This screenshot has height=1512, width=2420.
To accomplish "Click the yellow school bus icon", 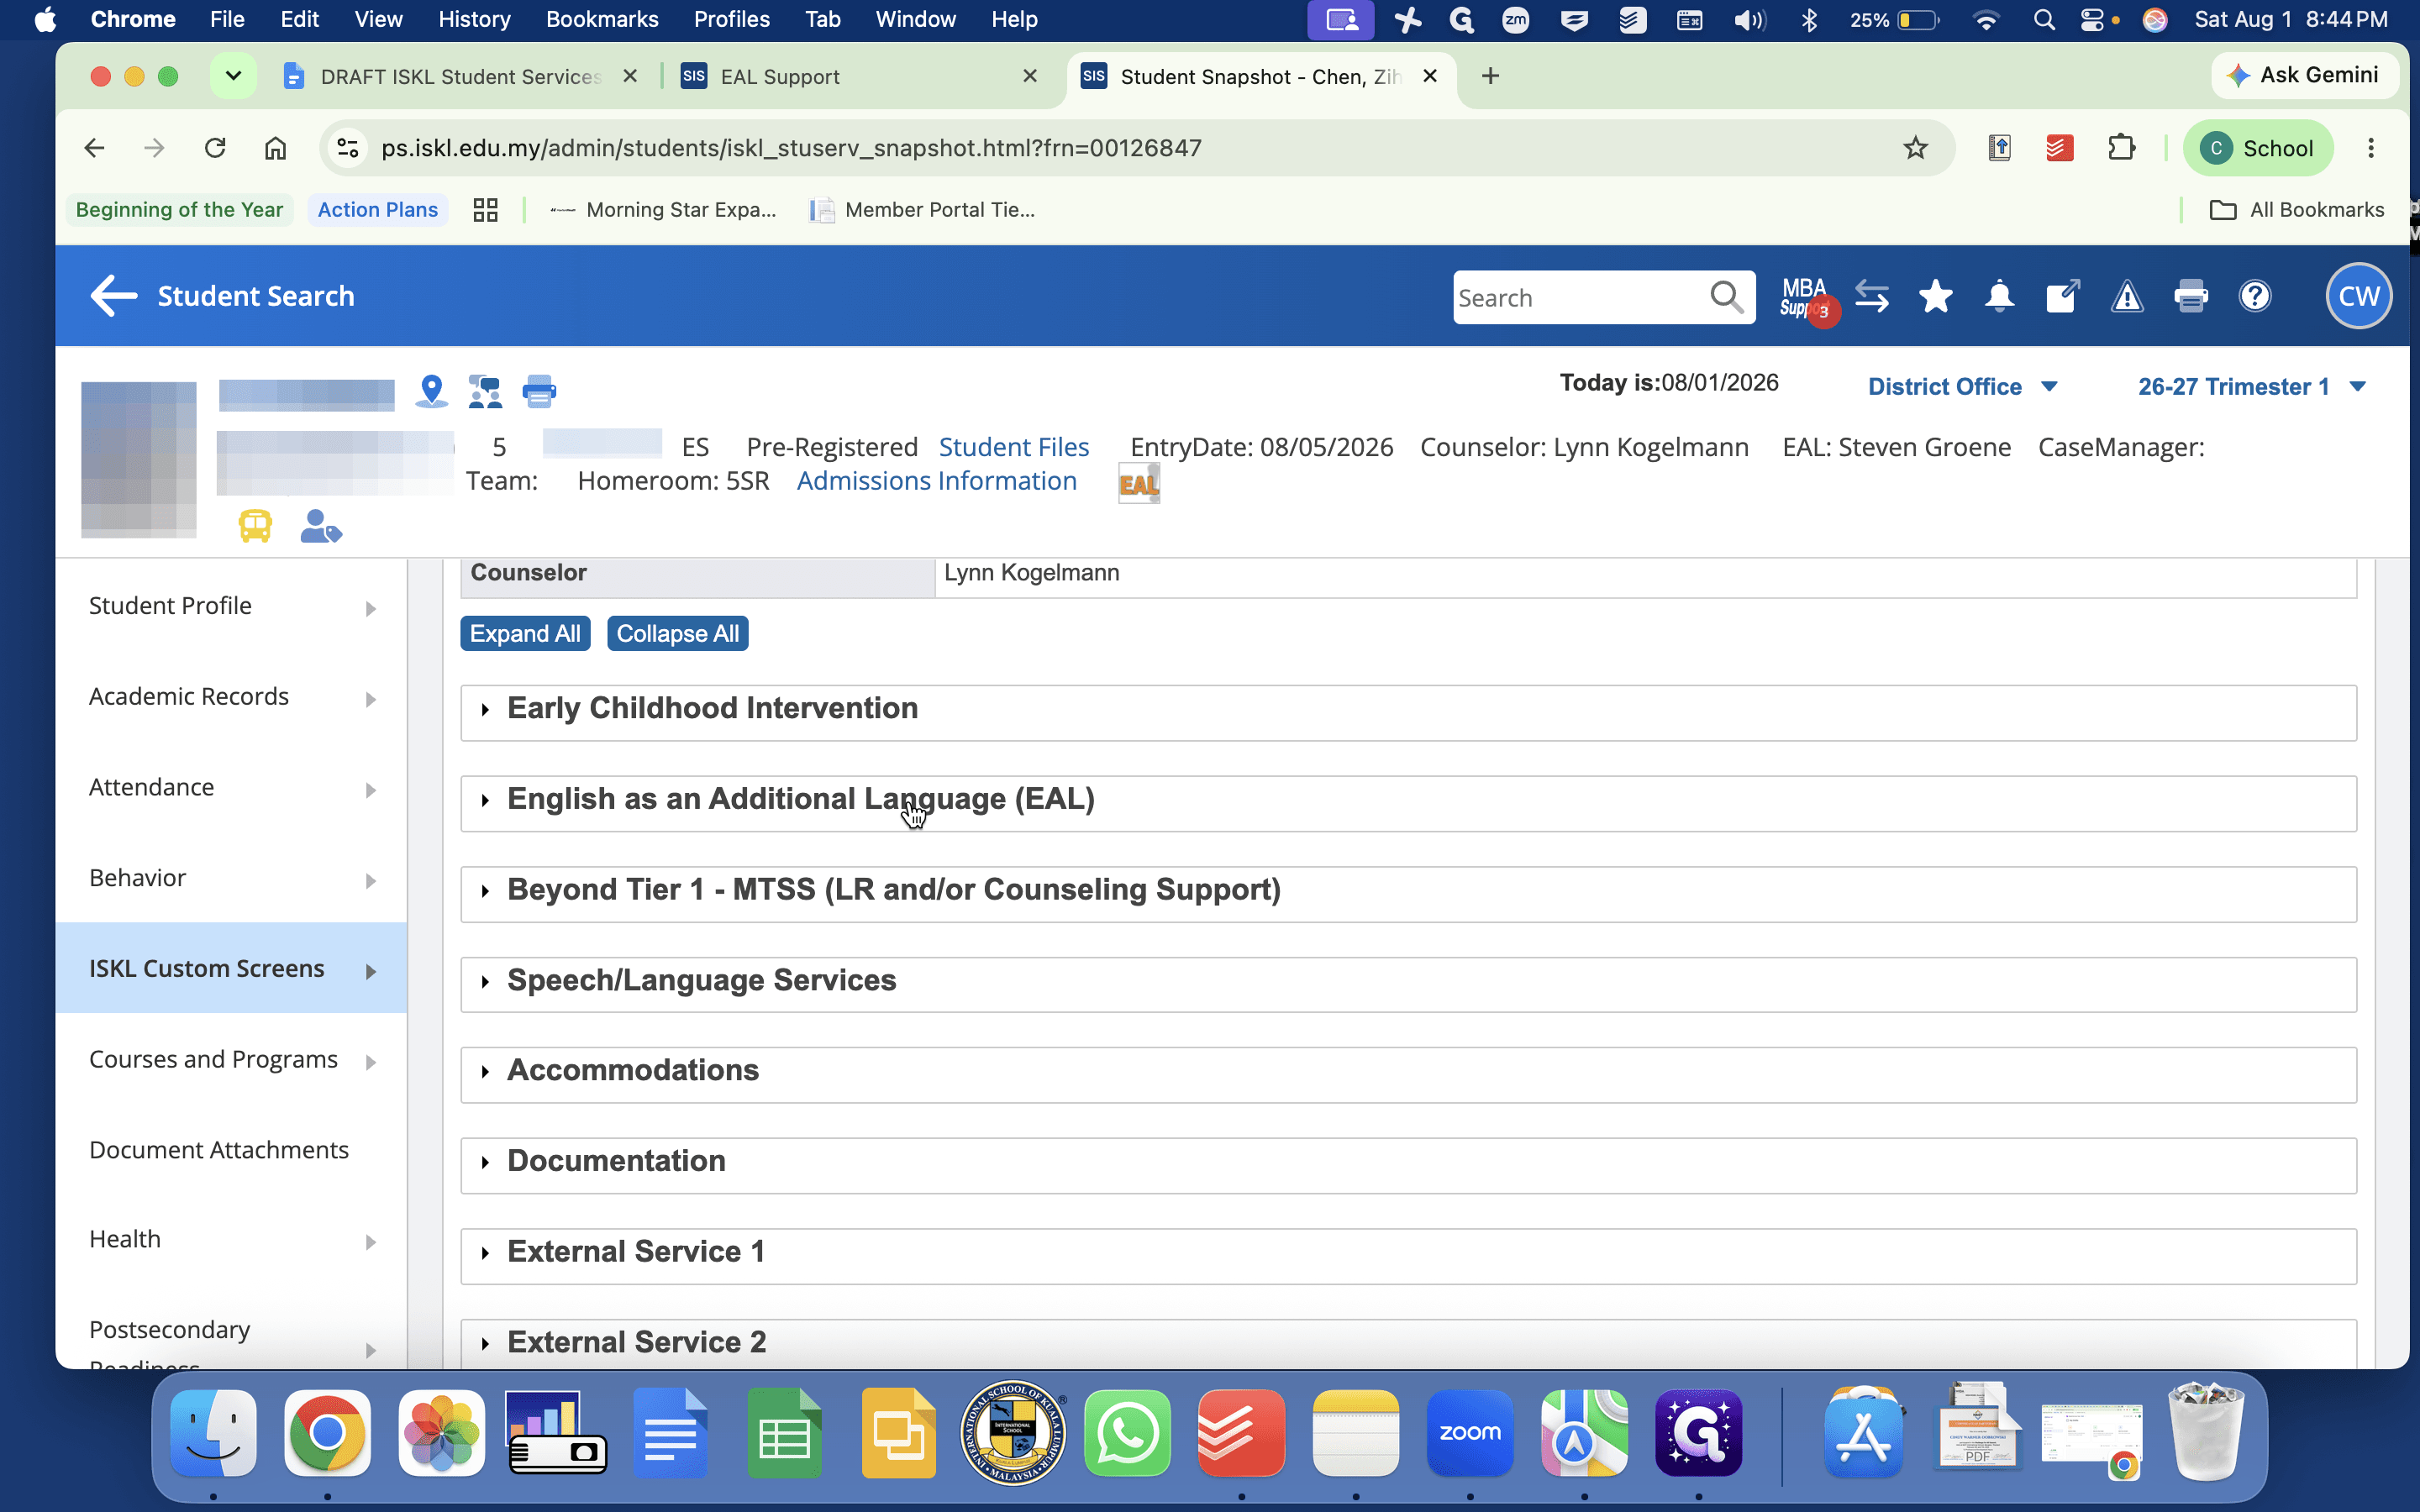I will point(255,525).
